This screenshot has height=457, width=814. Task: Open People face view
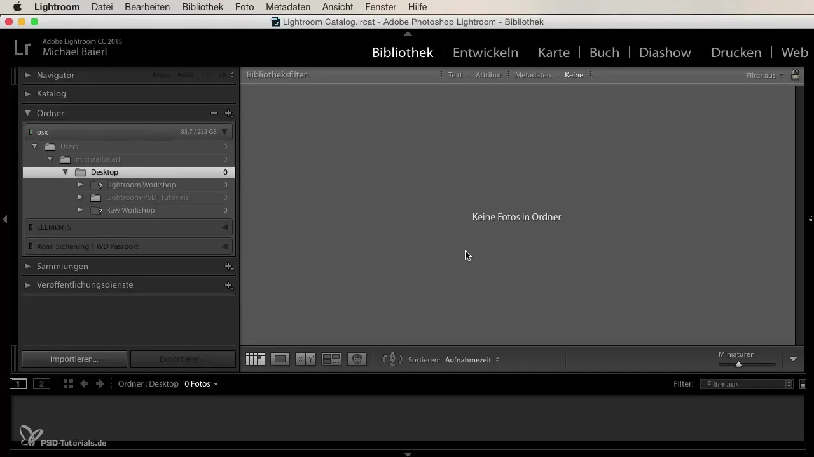[x=357, y=359]
